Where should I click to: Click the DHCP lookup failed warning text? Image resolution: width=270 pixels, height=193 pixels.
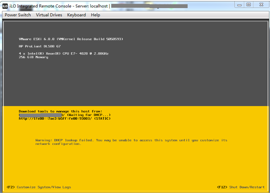click(131, 142)
